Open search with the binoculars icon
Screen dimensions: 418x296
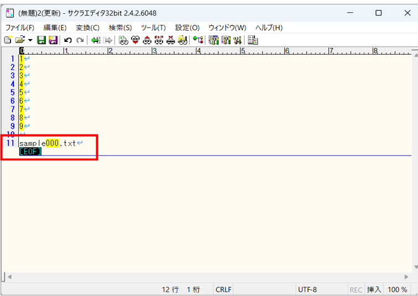click(x=123, y=40)
